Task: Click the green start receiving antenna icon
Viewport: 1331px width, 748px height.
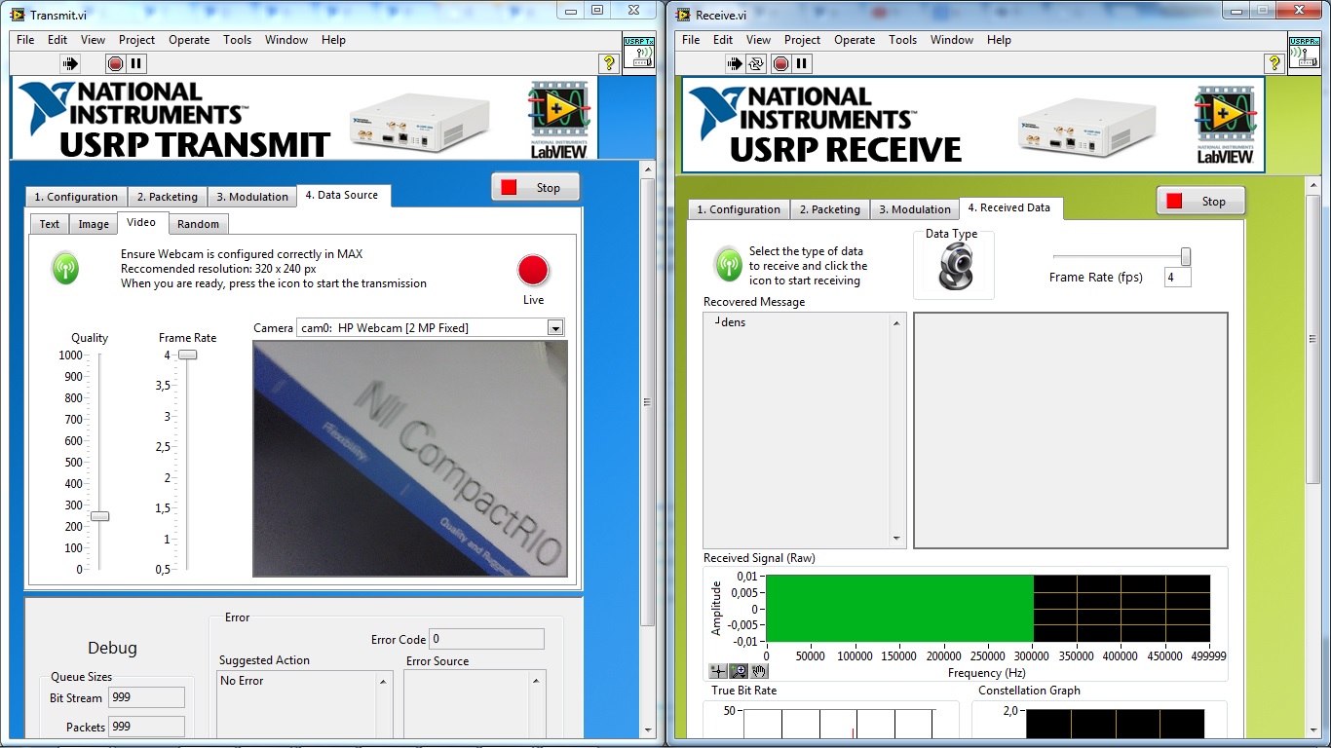Action: click(x=728, y=263)
